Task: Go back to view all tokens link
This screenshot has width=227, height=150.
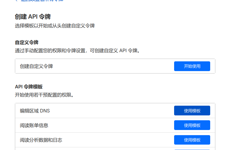Action: [x=42, y=1]
